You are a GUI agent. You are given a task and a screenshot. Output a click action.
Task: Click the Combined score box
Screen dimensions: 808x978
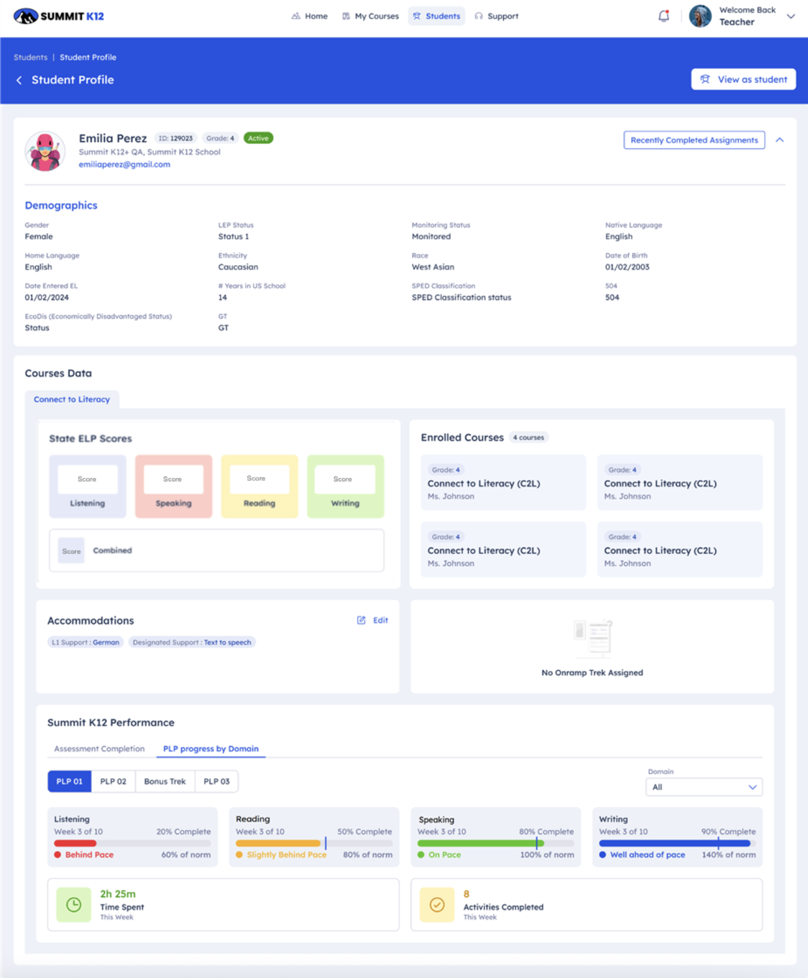[216, 551]
